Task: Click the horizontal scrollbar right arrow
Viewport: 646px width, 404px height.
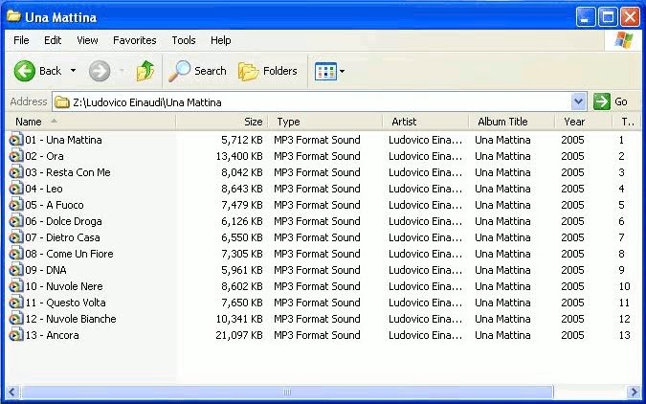Action: click(633, 392)
